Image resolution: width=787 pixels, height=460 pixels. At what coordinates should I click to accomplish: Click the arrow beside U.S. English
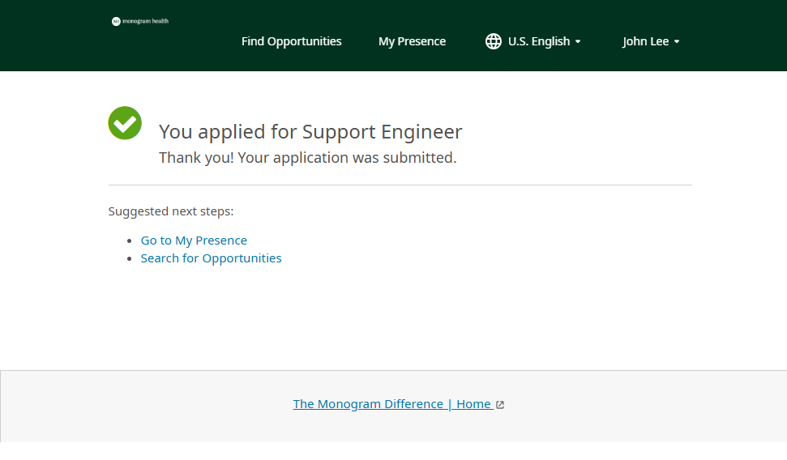tap(578, 42)
